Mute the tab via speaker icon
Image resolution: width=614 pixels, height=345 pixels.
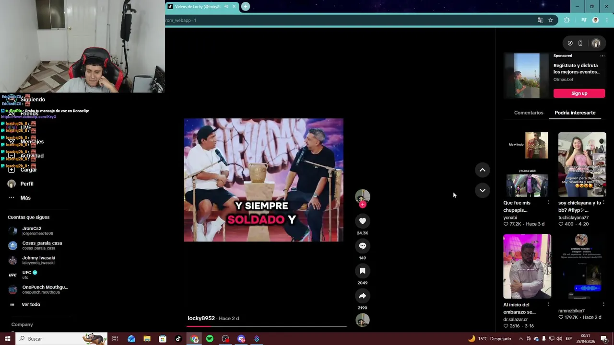pos(226,6)
